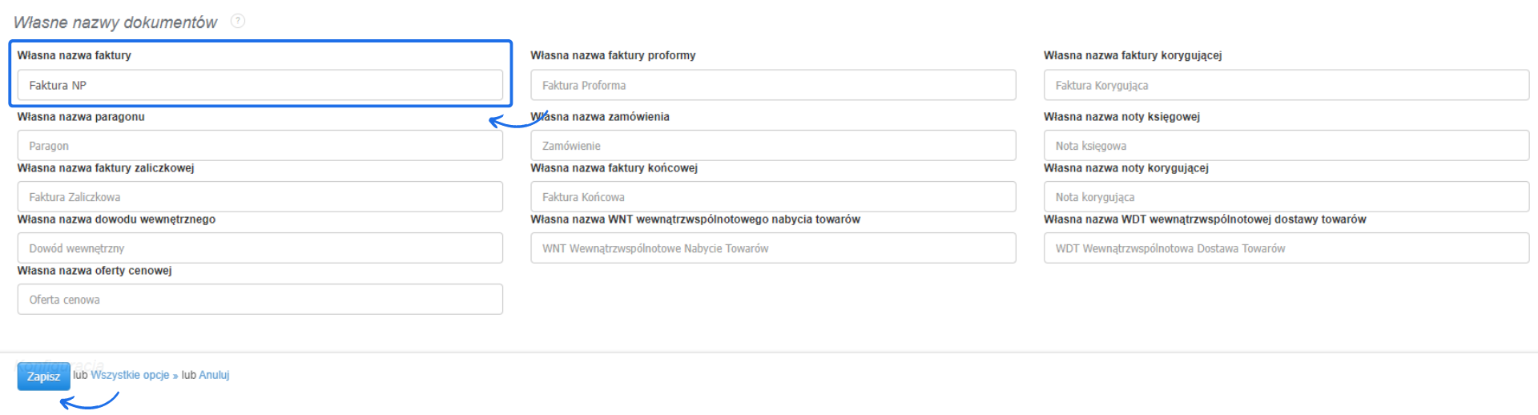
Task: Click the Własne nazwy dokumentów heading
Action: [115, 22]
